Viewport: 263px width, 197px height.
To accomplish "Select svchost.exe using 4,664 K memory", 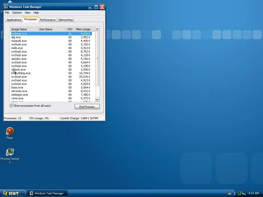I will coord(51,62).
